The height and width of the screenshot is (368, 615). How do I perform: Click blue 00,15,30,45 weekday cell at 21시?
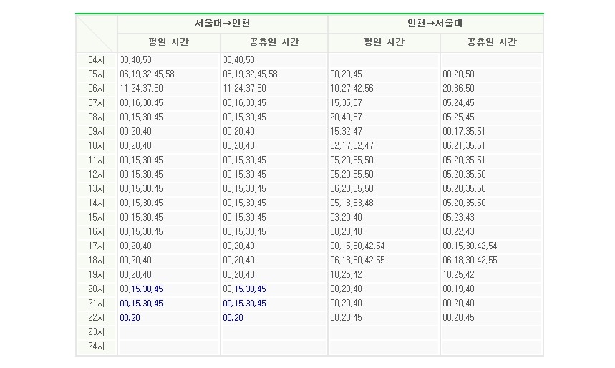coord(142,304)
